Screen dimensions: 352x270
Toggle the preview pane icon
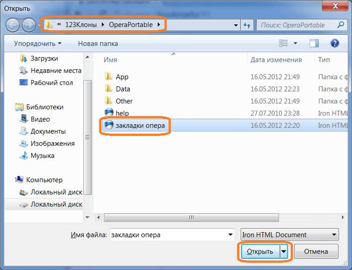[314, 43]
